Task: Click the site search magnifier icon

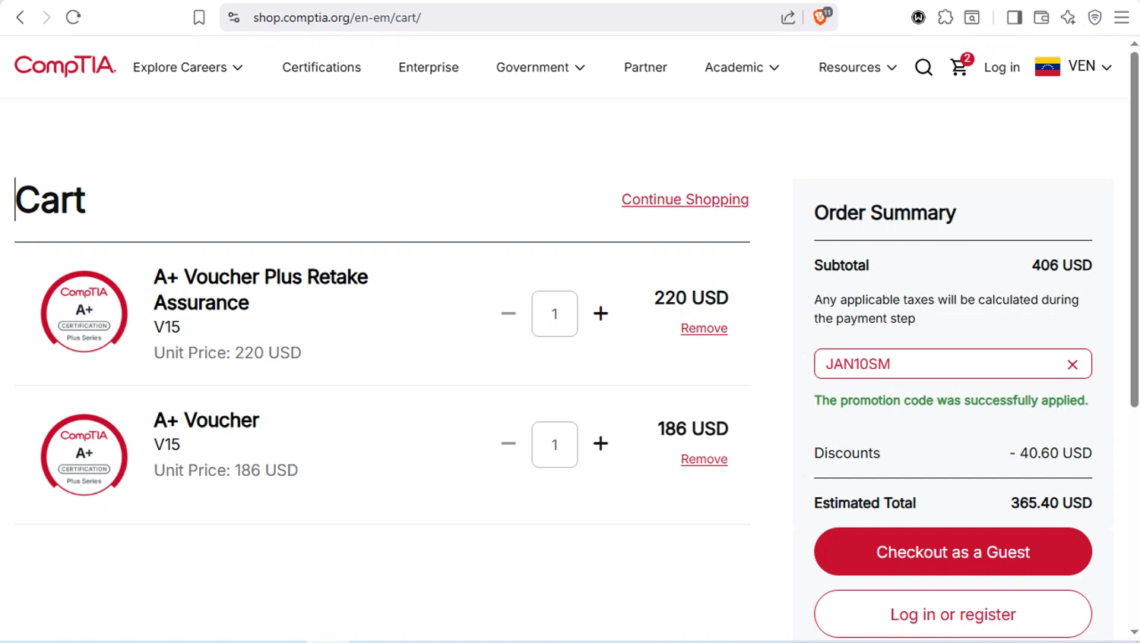Action: [x=923, y=68]
